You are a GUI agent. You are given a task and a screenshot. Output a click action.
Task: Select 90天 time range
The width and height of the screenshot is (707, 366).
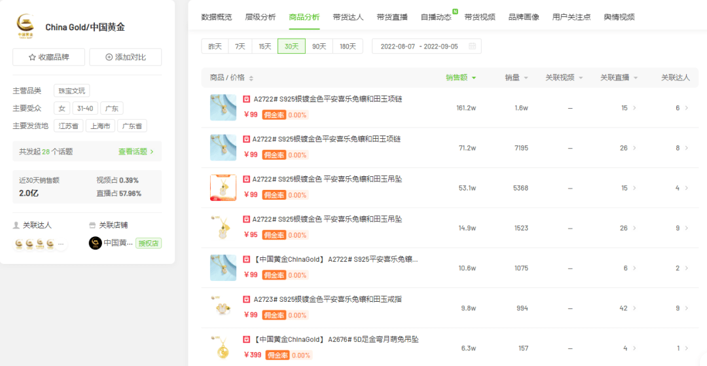pyautogui.click(x=319, y=46)
